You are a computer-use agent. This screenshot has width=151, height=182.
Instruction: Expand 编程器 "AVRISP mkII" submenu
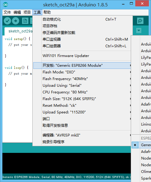[x=82, y=135]
